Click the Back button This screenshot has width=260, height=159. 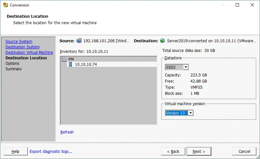pos(173,151)
